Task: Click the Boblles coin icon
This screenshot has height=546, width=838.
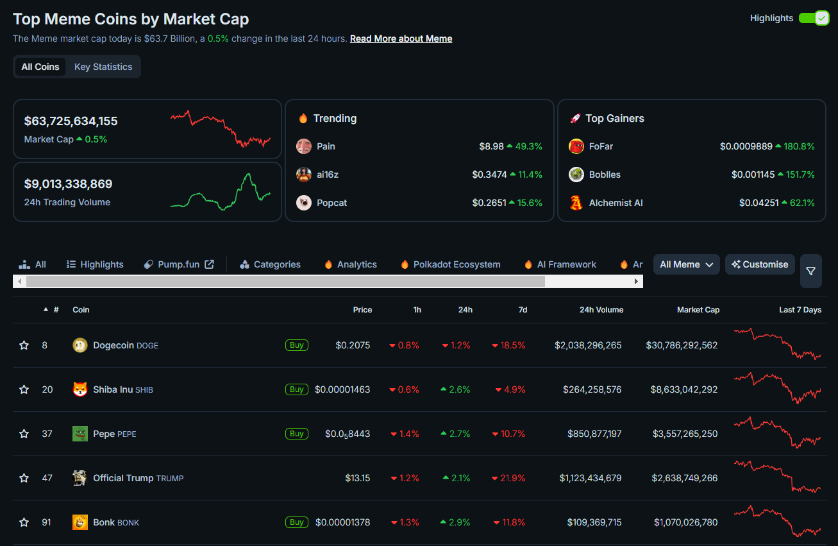Action: coord(576,175)
